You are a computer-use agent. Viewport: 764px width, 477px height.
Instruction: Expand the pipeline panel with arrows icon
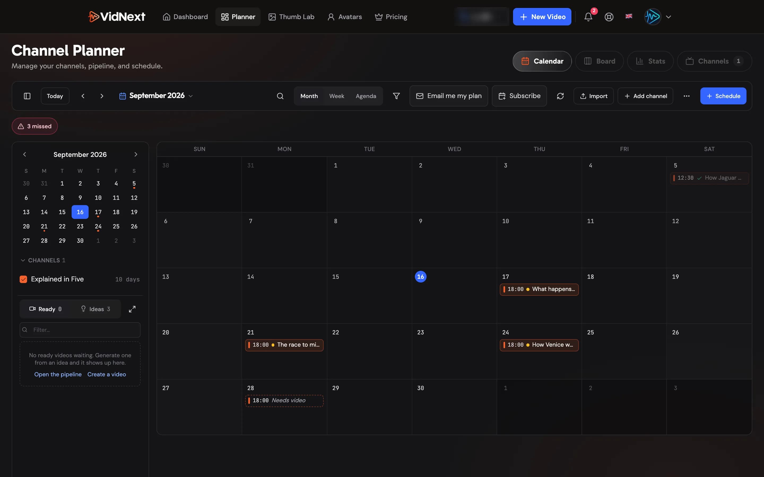132,309
